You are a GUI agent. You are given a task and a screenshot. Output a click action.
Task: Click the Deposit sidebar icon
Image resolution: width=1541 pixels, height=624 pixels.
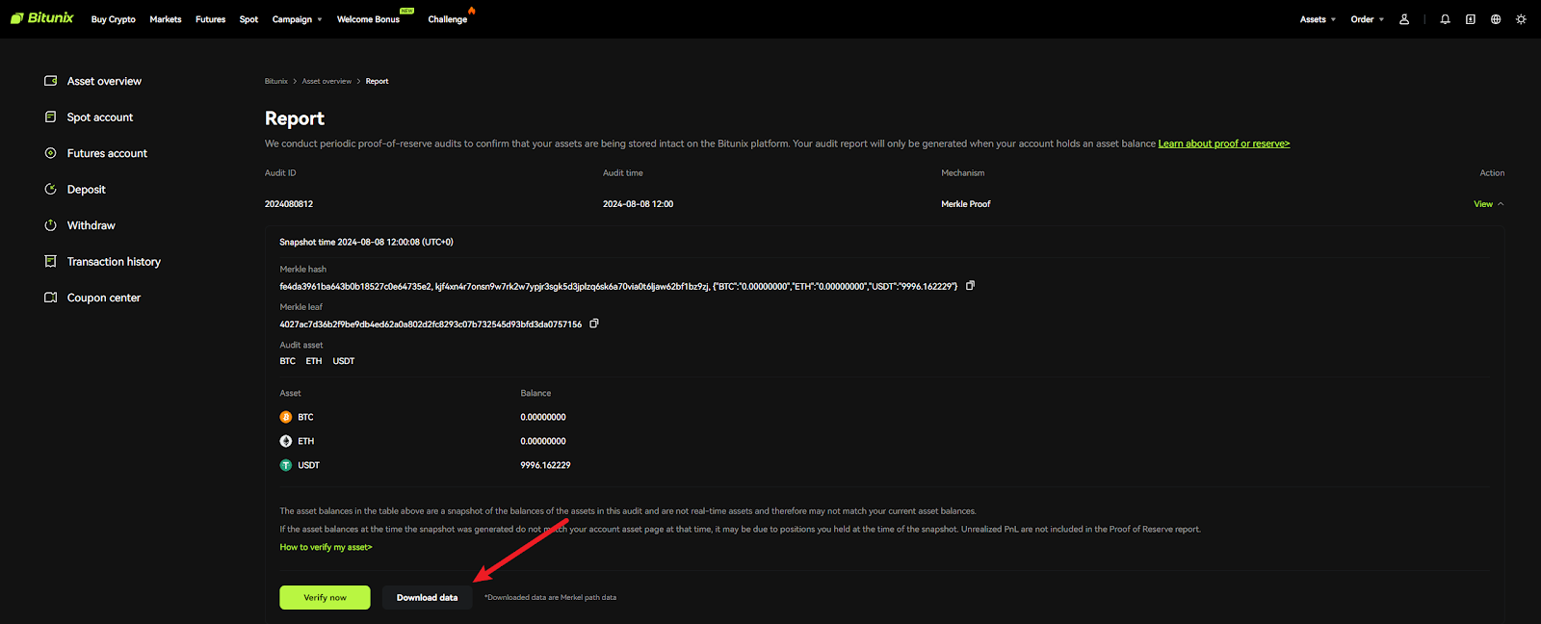50,189
